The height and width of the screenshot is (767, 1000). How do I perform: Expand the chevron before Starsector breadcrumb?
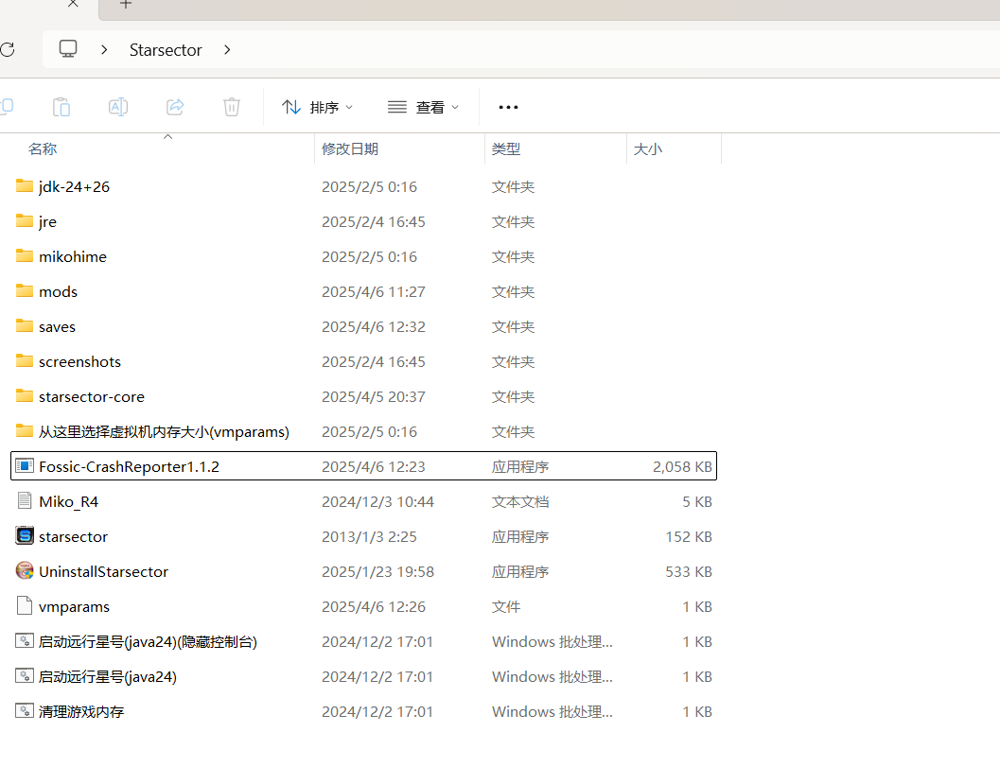(105, 49)
